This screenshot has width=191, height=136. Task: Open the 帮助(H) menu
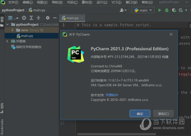(147, 2)
